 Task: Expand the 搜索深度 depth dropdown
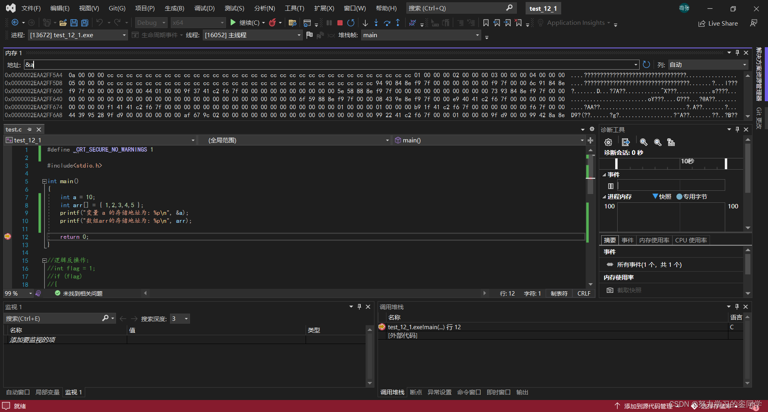(x=186, y=319)
